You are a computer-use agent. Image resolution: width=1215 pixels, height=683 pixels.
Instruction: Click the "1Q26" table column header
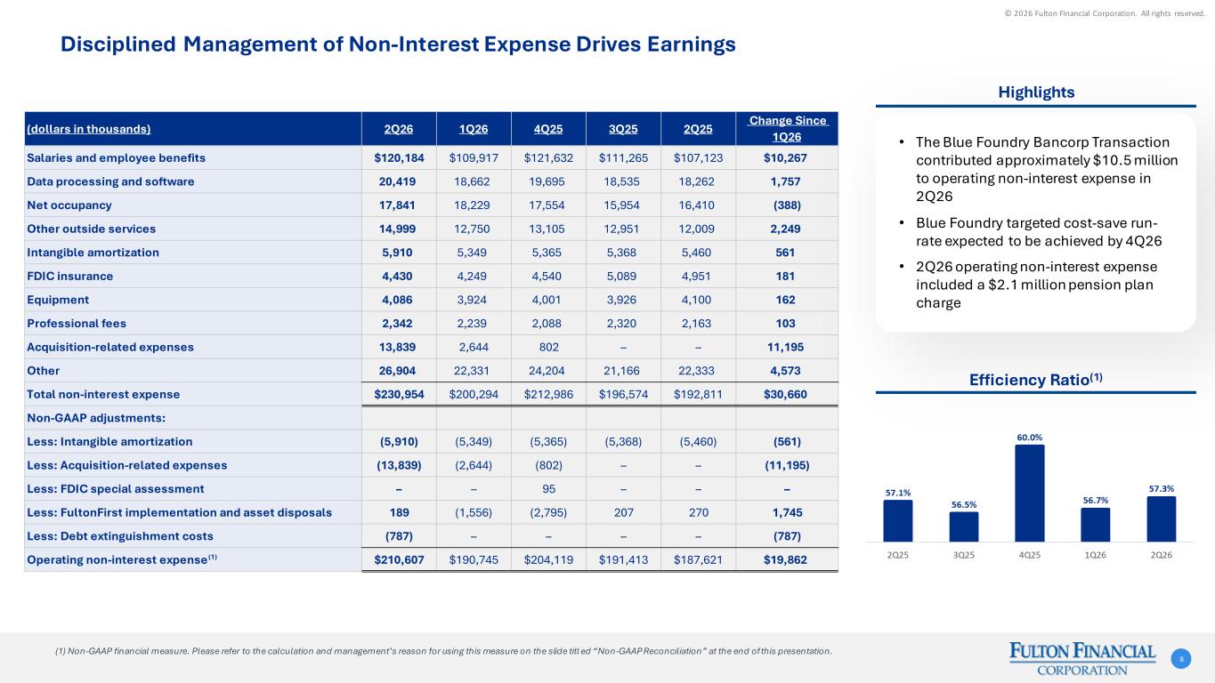474,128
